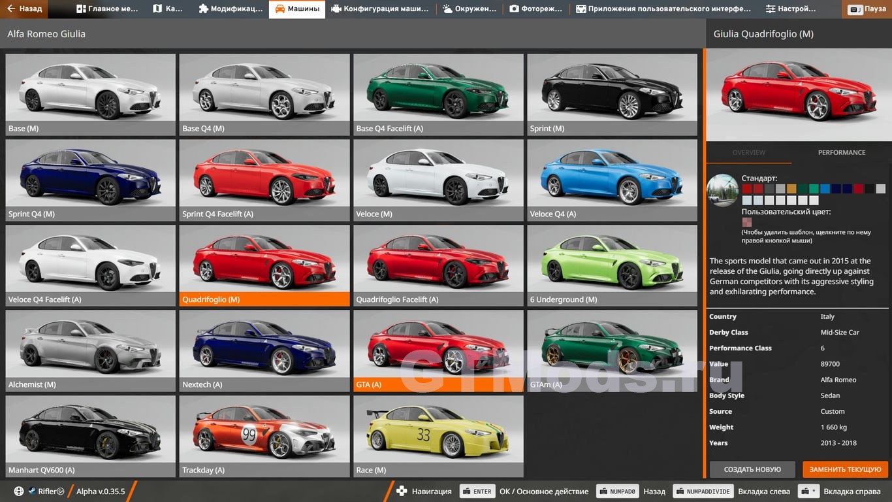Click the СОЗДАТЬ НОВУЮ button

(x=752, y=469)
